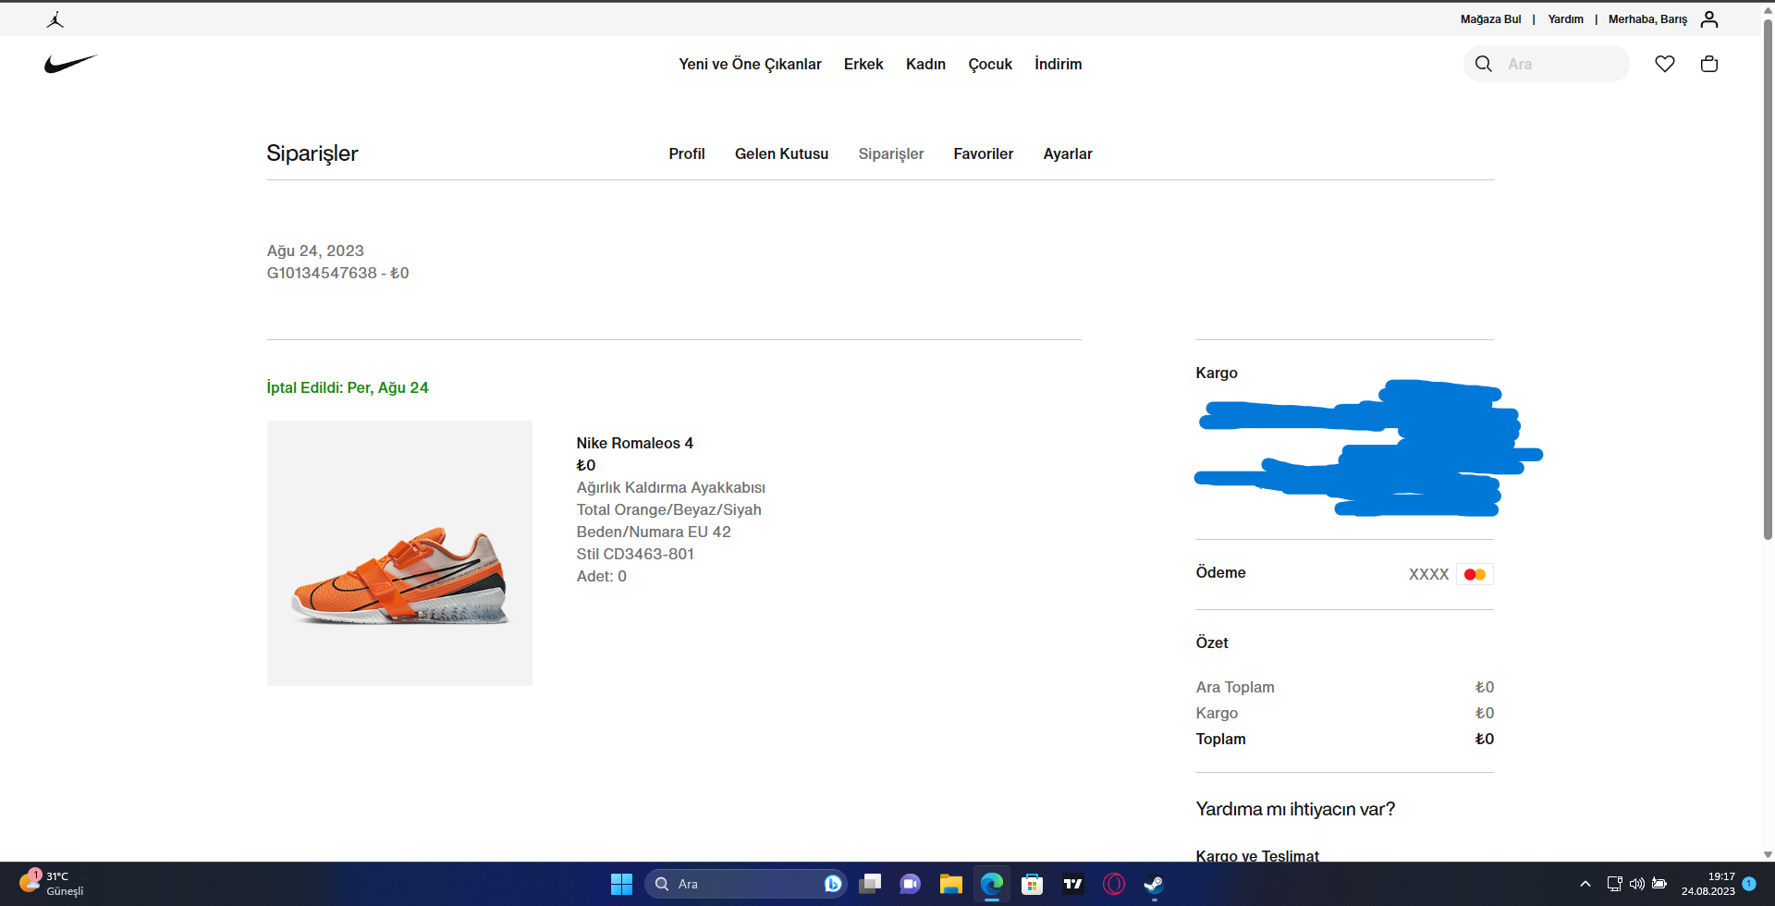The image size is (1775, 906).
Task: Open the Çocuk menu
Action: coord(990,64)
